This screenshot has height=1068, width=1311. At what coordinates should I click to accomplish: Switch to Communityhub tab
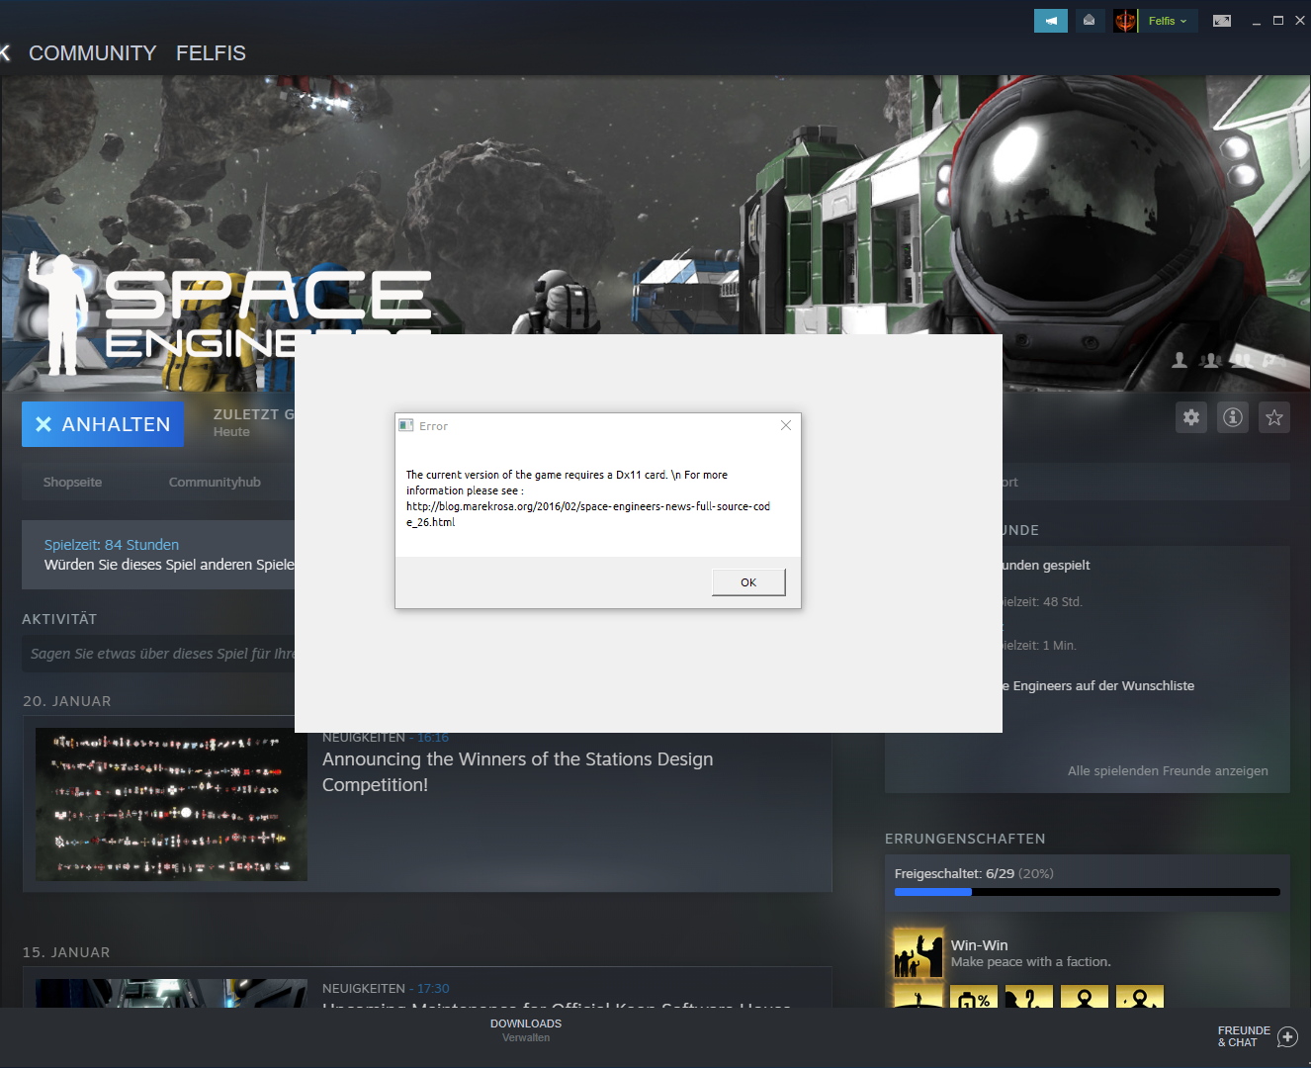point(215,483)
